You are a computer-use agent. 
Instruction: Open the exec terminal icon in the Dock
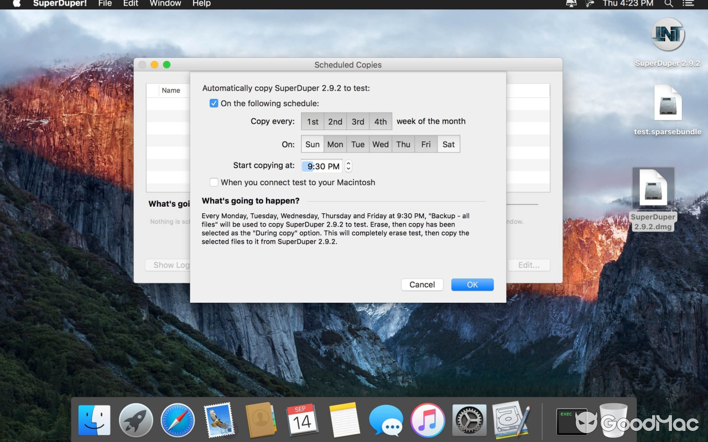pyautogui.click(x=571, y=420)
